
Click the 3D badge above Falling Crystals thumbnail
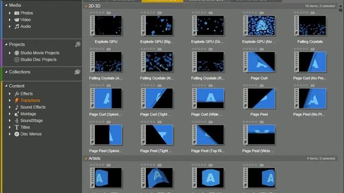coord(312,13)
